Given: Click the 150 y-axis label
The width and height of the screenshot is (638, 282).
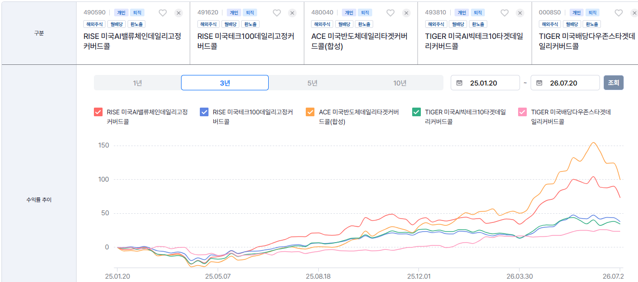Looking at the screenshot, I should (x=104, y=146).
